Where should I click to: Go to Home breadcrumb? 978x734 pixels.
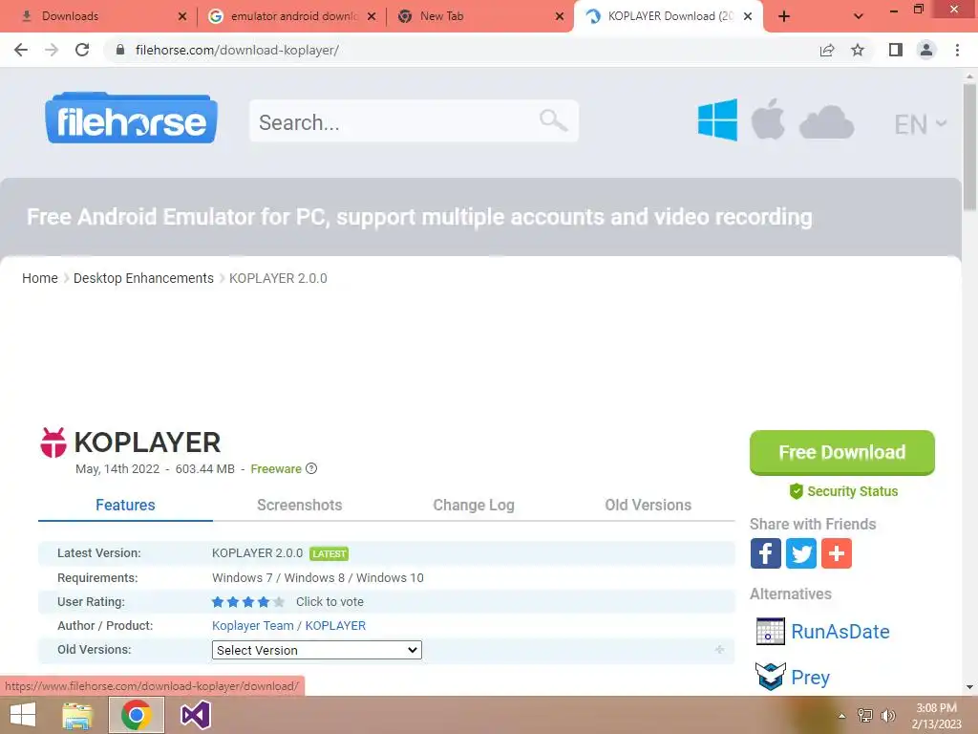pos(40,278)
